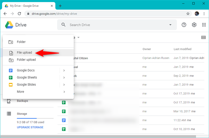Click the Mar 10, 2017 date
Screen dimensions: 209x138
click(x=182, y=111)
